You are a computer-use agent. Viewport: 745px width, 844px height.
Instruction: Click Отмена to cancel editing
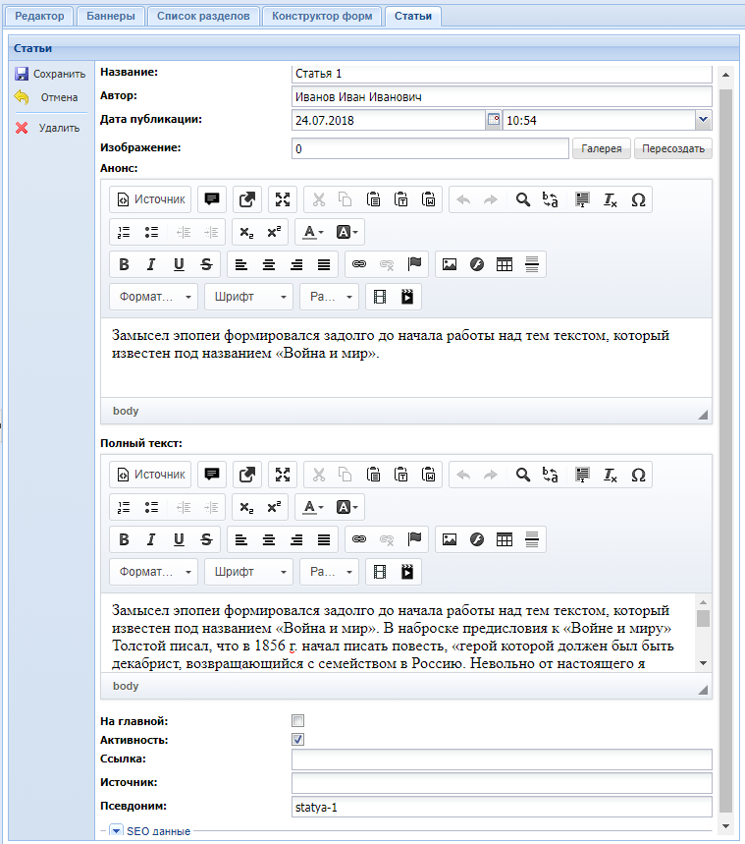point(47,97)
